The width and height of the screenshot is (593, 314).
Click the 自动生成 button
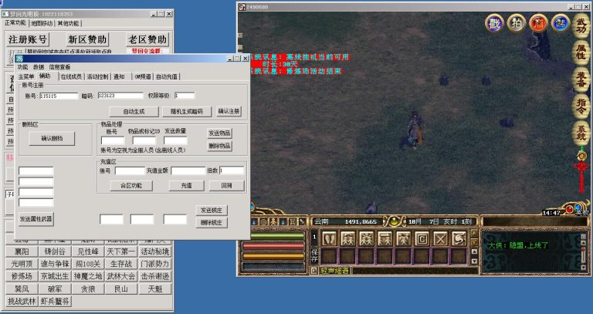134,111
